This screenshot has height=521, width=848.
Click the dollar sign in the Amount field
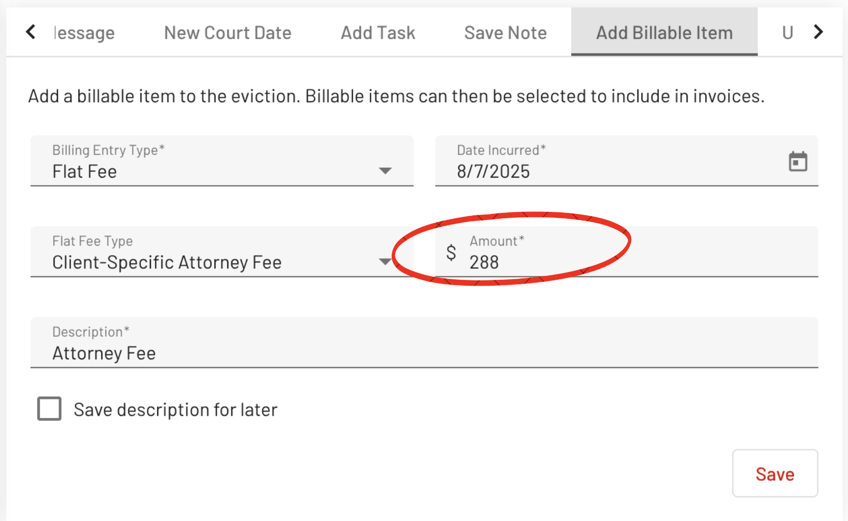coord(451,253)
